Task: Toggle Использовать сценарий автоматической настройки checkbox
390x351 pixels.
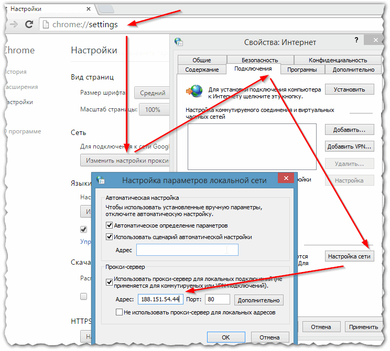Action: tap(109, 236)
